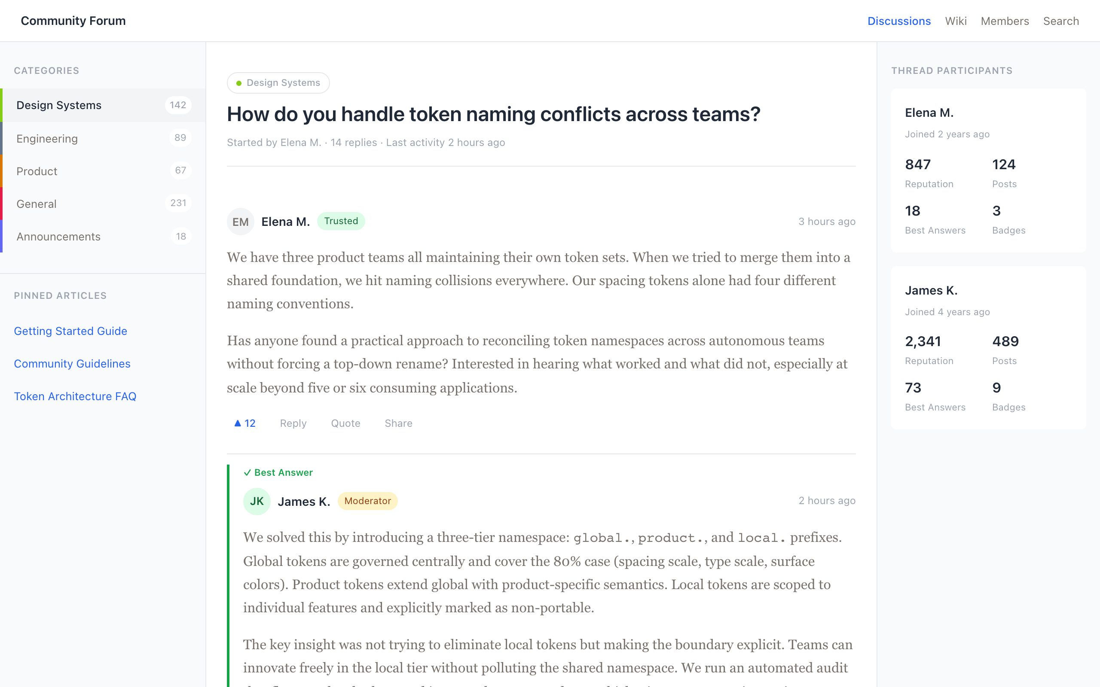Image resolution: width=1100 pixels, height=687 pixels.
Task: Go to the Wiki page
Action: (x=956, y=21)
